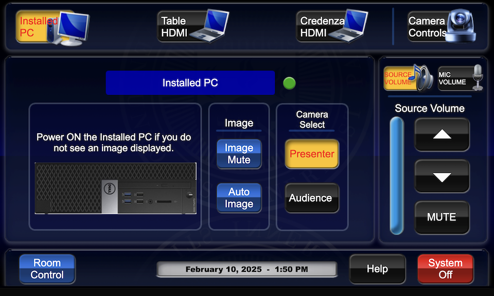Click the Camera Select heading
This screenshot has width=494, height=296.
(x=312, y=119)
